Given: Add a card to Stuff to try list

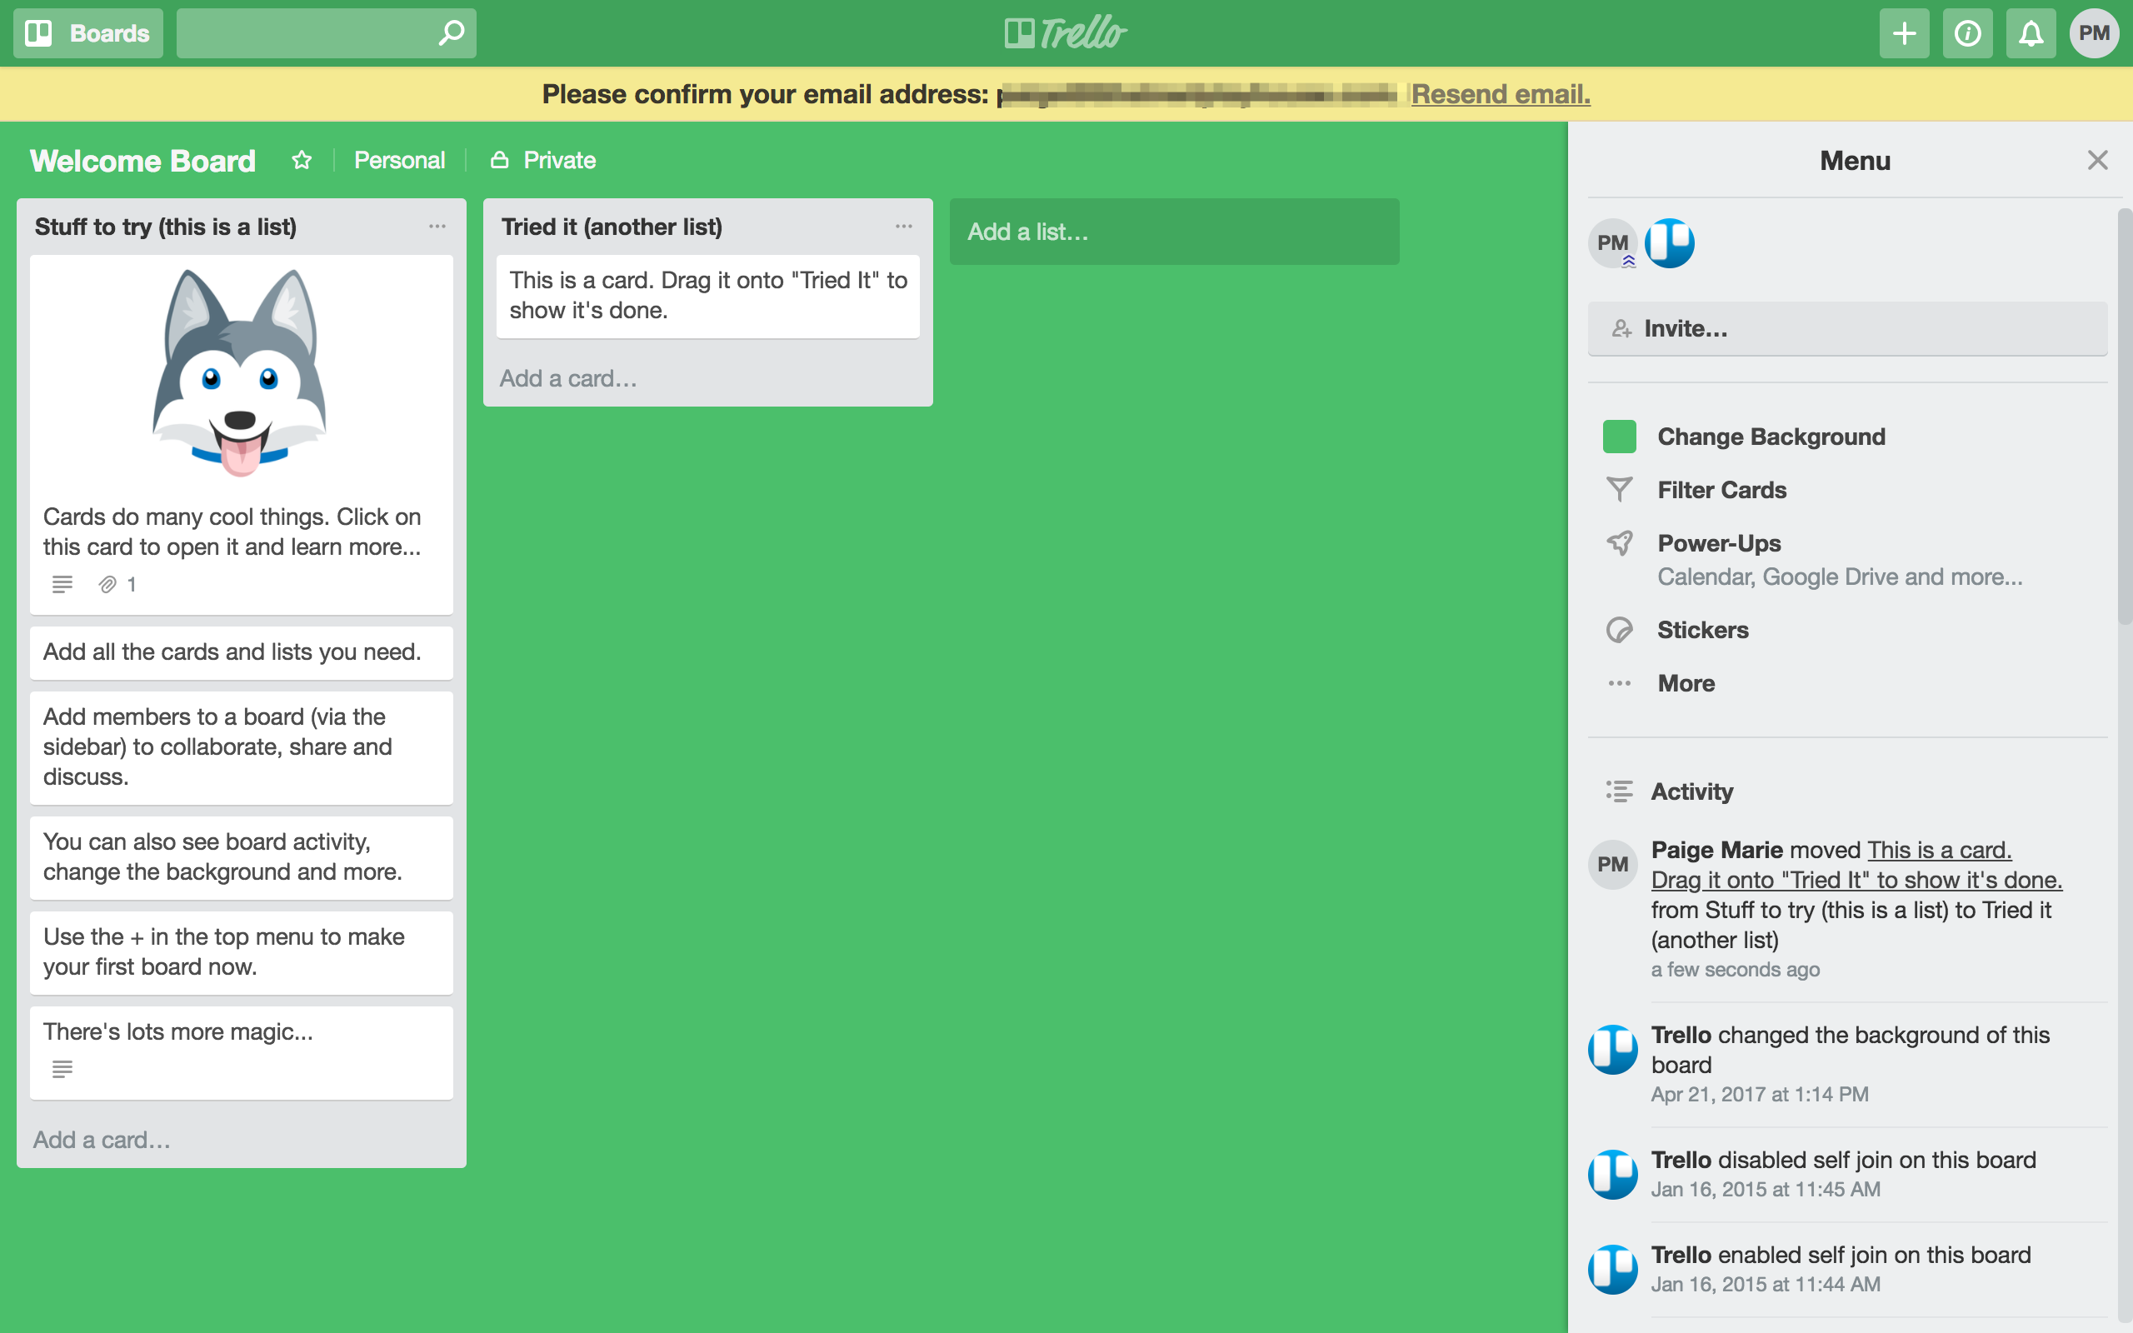Looking at the screenshot, I should [102, 1140].
